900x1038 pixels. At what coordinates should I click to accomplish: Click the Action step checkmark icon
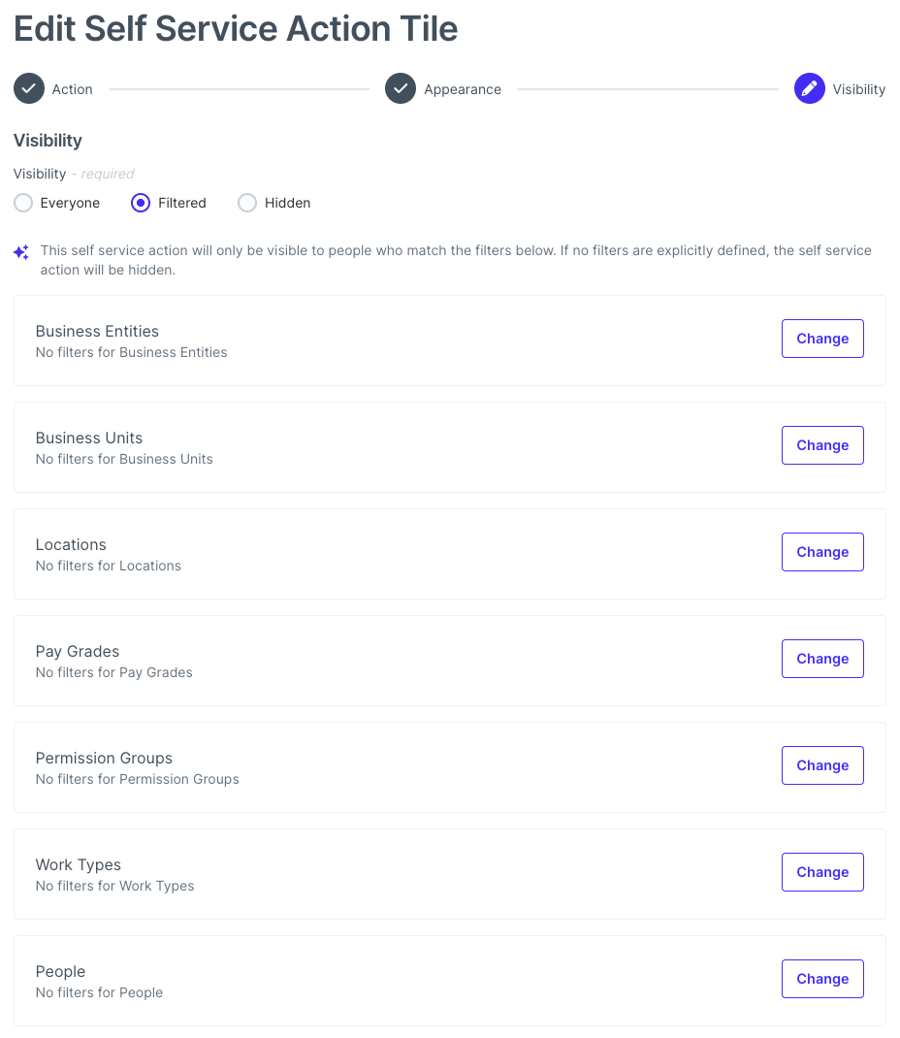(29, 89)
